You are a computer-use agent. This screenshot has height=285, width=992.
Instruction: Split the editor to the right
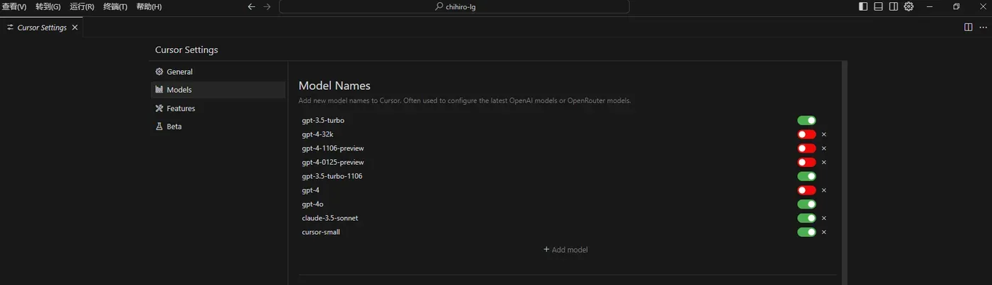tap(968, 27)
